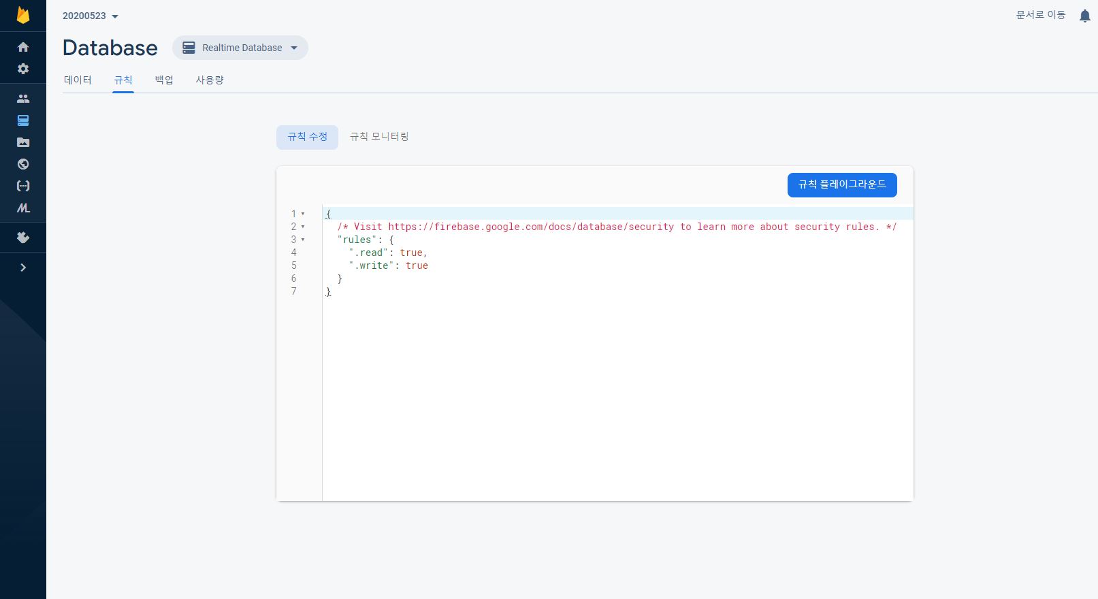Screen dimensions: 1098x599
Task: Collapse the code fold at line 1
Action: [303, 214]
